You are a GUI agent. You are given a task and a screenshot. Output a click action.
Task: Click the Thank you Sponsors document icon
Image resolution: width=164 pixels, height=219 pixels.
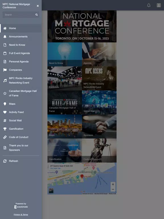pyautogui.click(x=5, y=148)
